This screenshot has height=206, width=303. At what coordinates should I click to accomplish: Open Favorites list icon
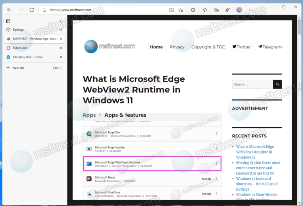[205, 10]
